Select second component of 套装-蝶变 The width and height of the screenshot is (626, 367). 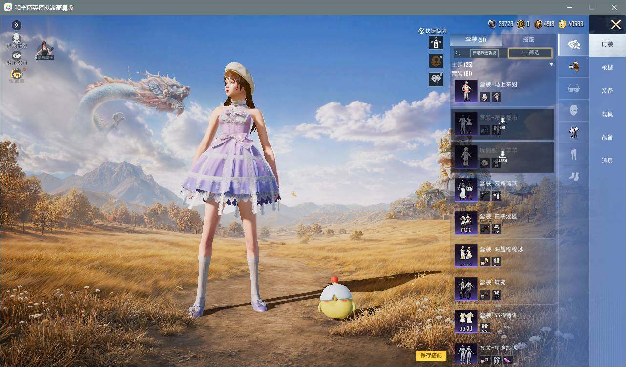[497, 295]
